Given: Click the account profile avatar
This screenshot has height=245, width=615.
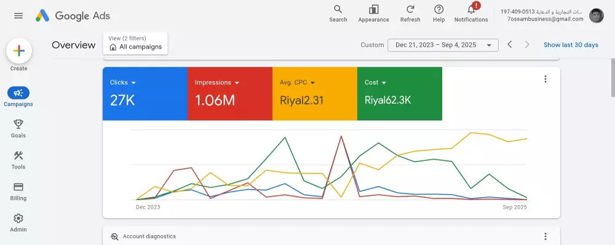Looking at the screenshot, I should pos(597,15).
